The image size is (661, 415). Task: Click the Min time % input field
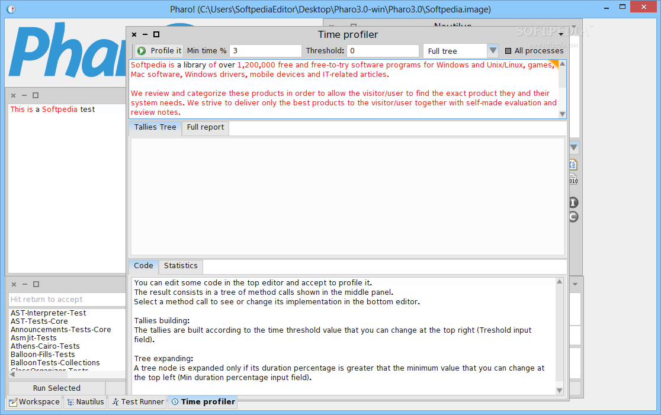click(x=265, y=51)
